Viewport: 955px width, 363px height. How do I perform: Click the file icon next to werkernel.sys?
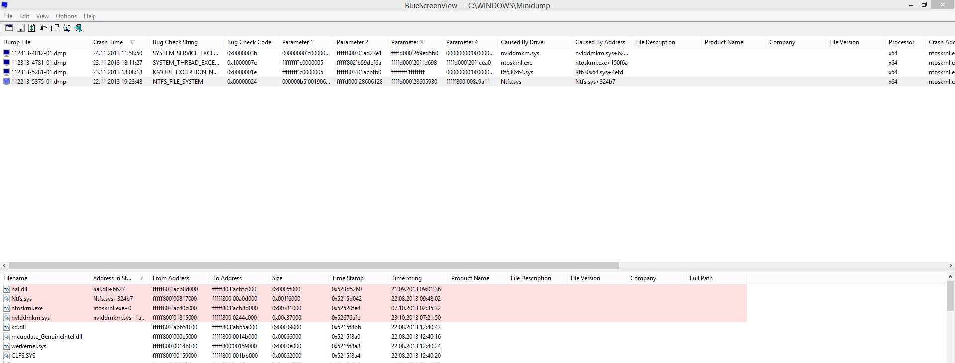click(6, 346)
